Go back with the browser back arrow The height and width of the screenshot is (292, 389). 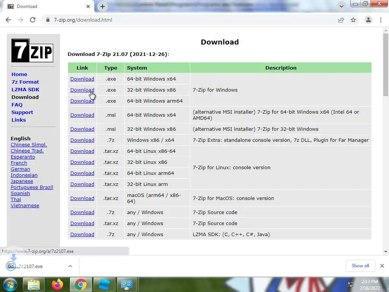tap(8, 20)
